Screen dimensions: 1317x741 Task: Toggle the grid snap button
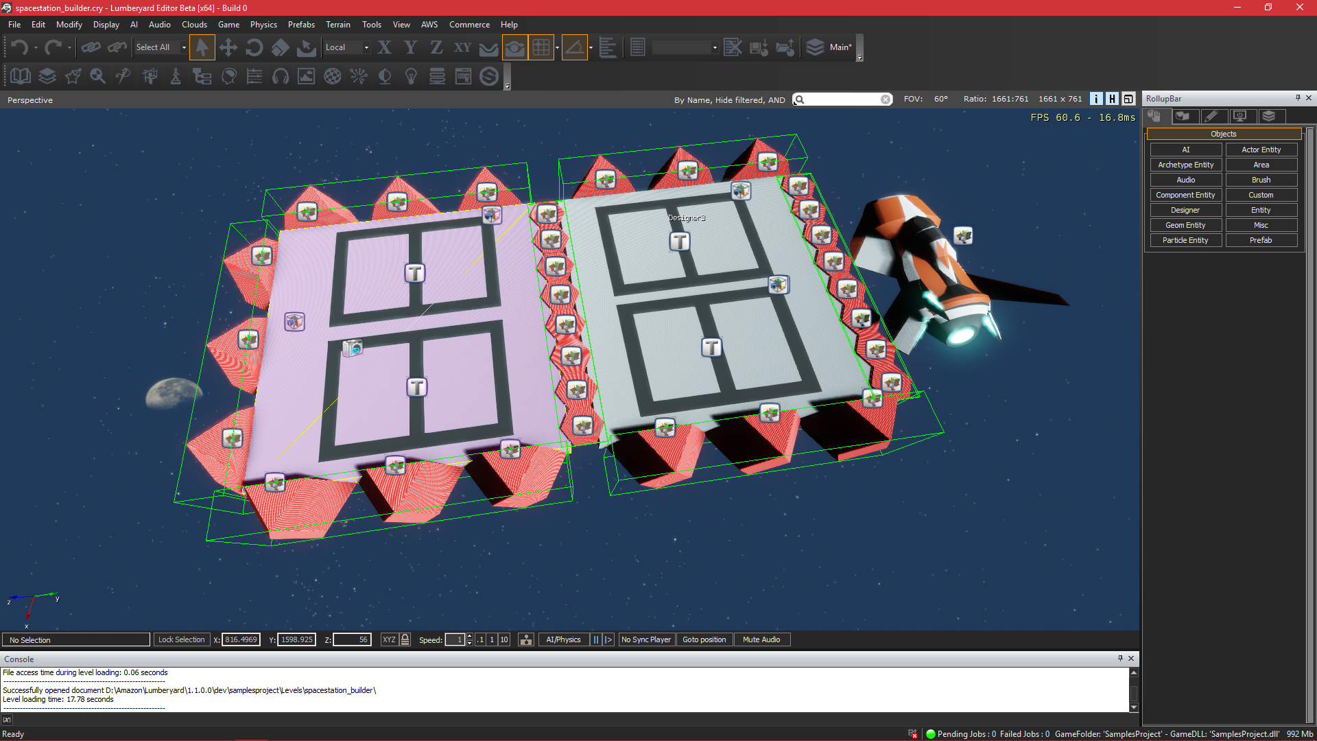(541, 47)
